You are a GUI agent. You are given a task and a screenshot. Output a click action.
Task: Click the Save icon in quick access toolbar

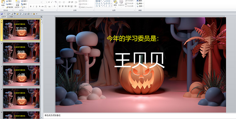[x=2, y=14]
